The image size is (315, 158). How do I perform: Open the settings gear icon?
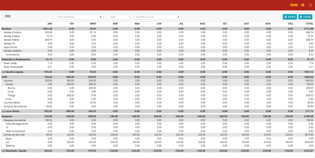click(x=303, y=5)
